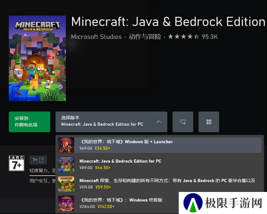The width and height of the screenshot is (267, 214).
Task: Click the Dungeons Ultimate Edition thumbnail
Action: click(x=66, y=203)
